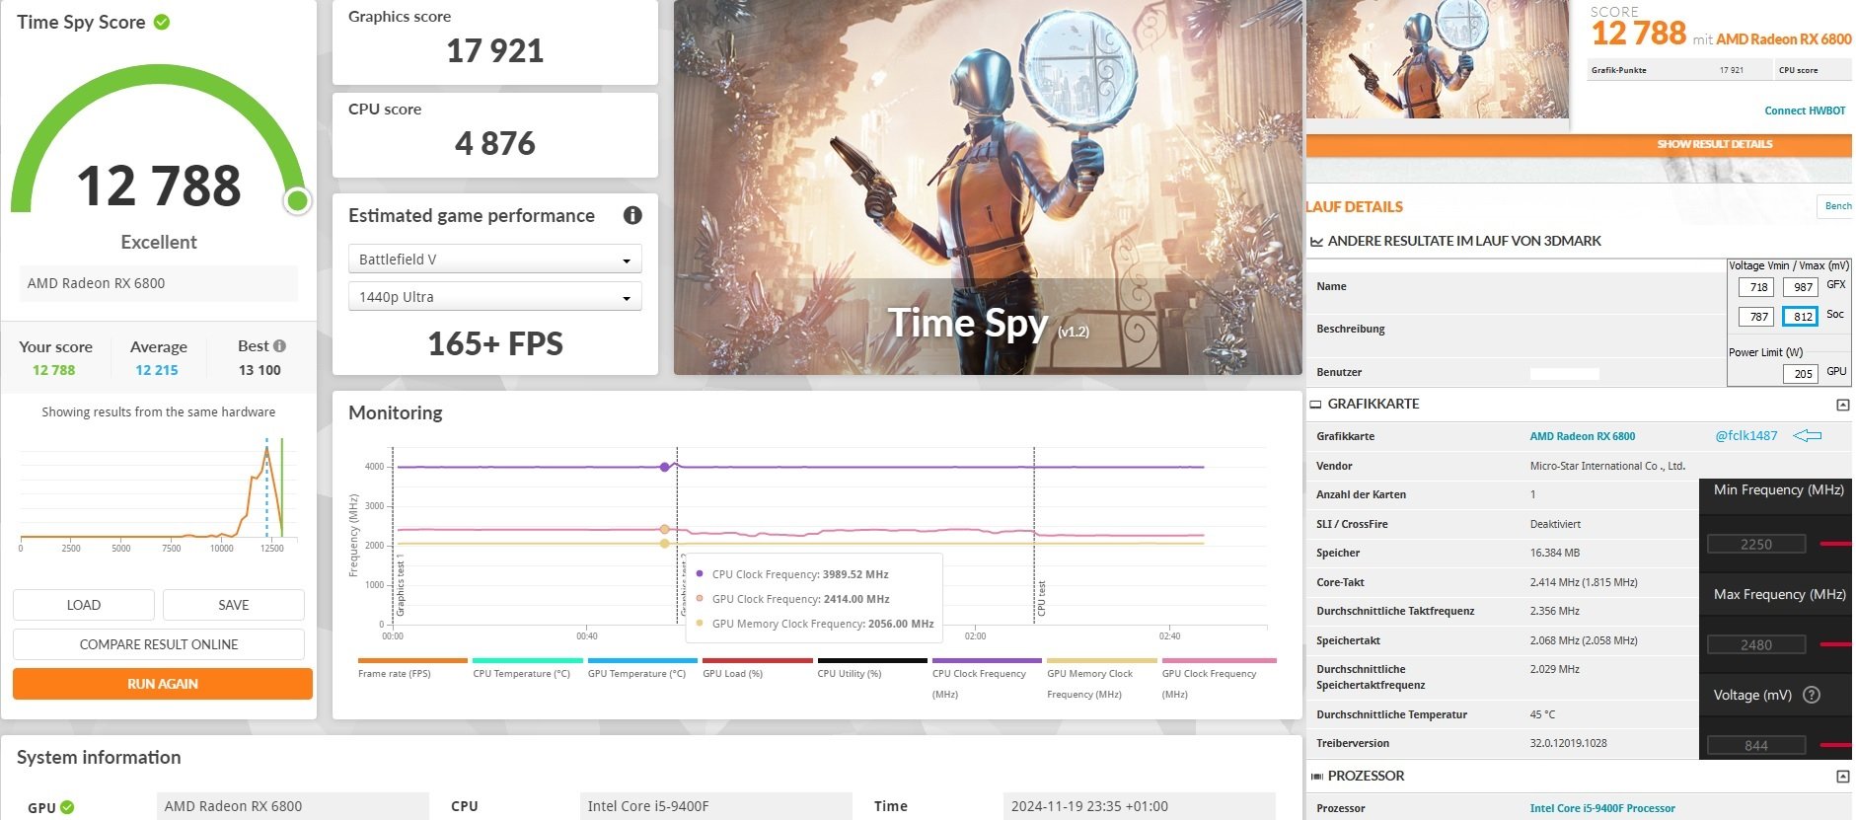The width and height of the screenshot is (1856, 820).
Task: Open the Connect HWBOT link
Action: 1805,111
